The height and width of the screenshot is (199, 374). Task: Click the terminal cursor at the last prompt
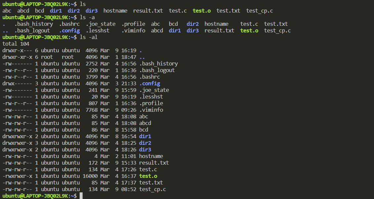(x=81, y=196)
